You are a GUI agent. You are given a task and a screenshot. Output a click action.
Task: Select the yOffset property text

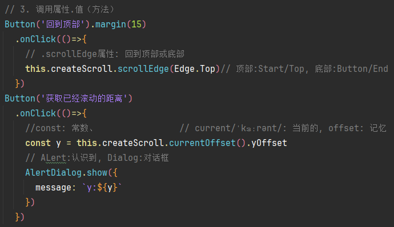[269, 143]
